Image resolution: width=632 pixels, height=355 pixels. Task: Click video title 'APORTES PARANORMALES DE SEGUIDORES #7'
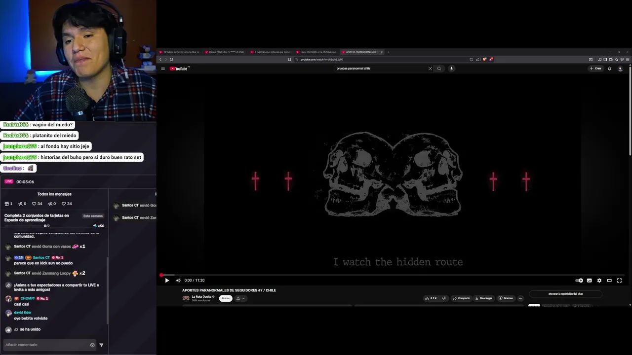coord(229,290)
